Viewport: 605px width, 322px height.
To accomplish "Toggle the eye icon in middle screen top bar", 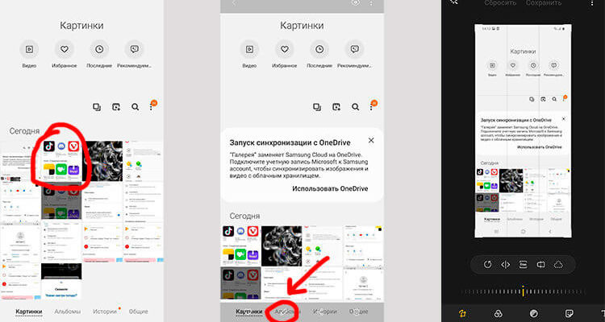I will point(356,2).
